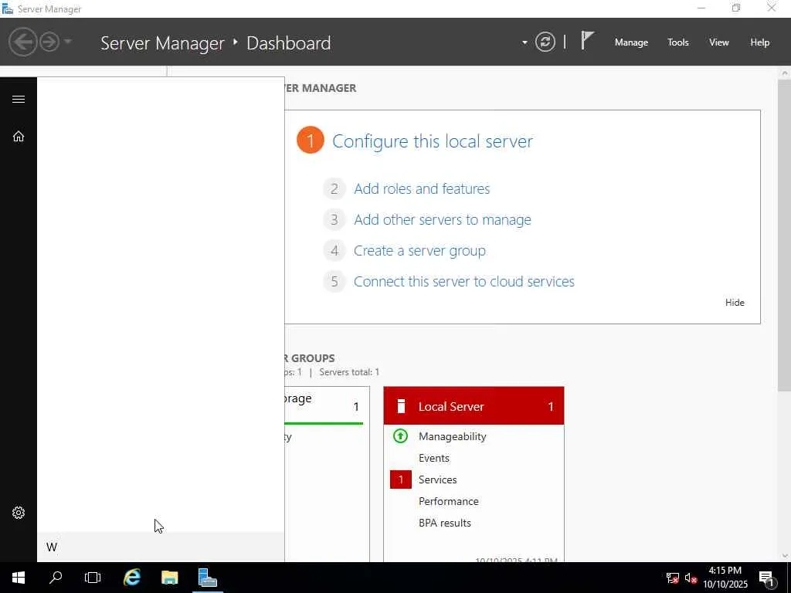Click the scrollbar up arrow

[x=785, y=73]
